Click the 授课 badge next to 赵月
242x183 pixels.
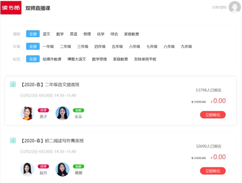43,166
